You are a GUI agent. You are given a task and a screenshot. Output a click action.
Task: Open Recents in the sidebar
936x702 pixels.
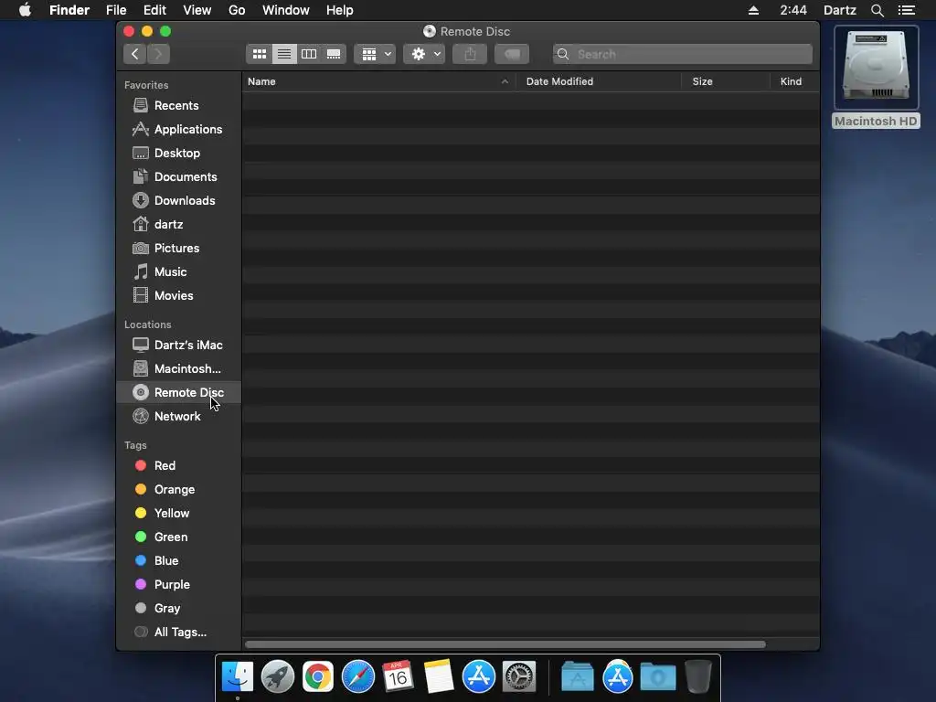pos(178,106)
